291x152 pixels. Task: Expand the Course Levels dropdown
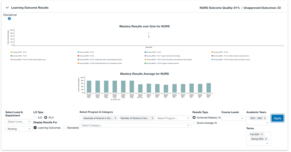pyautogui.click(x=233, y=118)
